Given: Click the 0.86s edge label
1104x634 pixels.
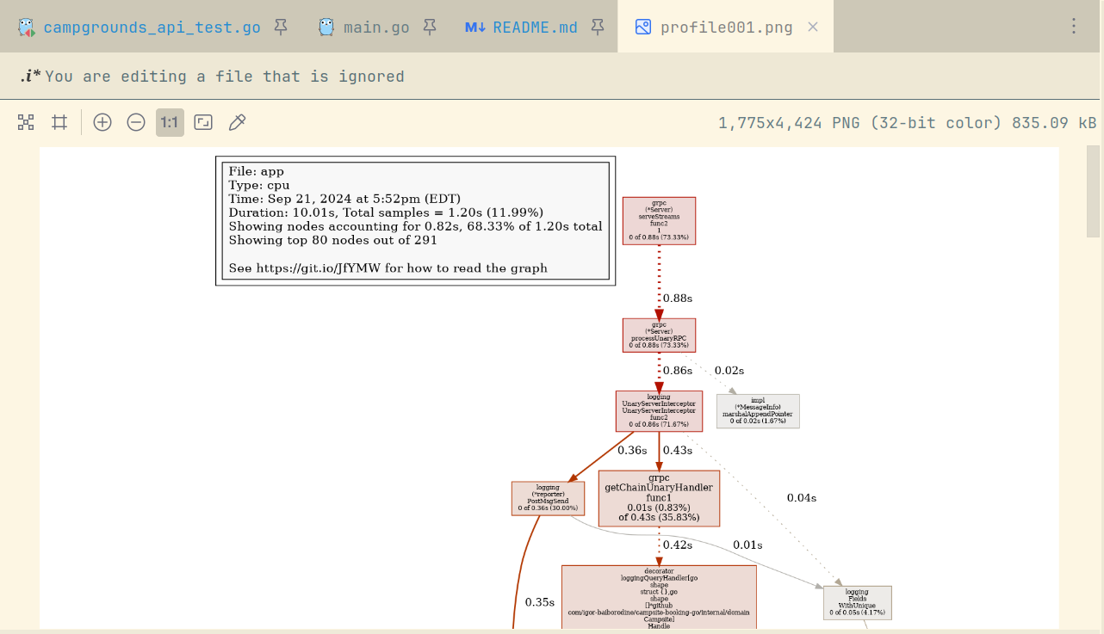Looking at the screenshot, I should pyautogui.click(x=678, y=370).
